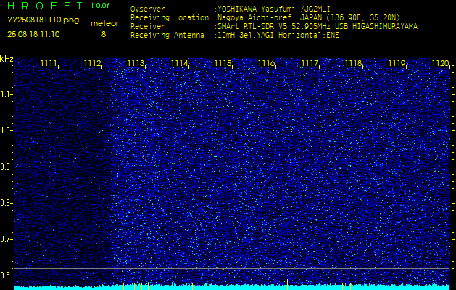Screen dimensions: 456x290
Task: Click the 1119 time axis label
Action: 397,63
